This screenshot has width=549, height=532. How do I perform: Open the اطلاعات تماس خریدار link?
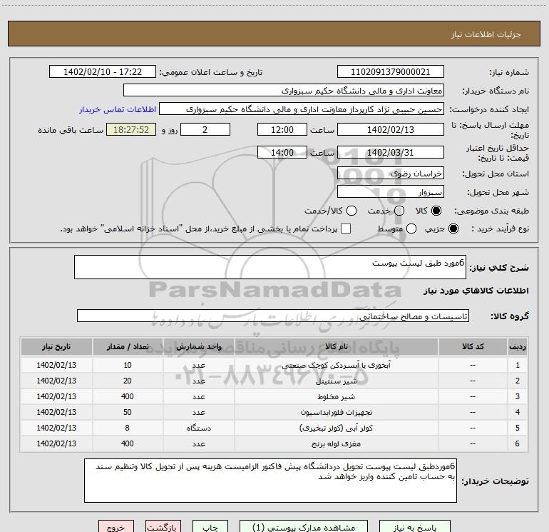pos(118,109)
